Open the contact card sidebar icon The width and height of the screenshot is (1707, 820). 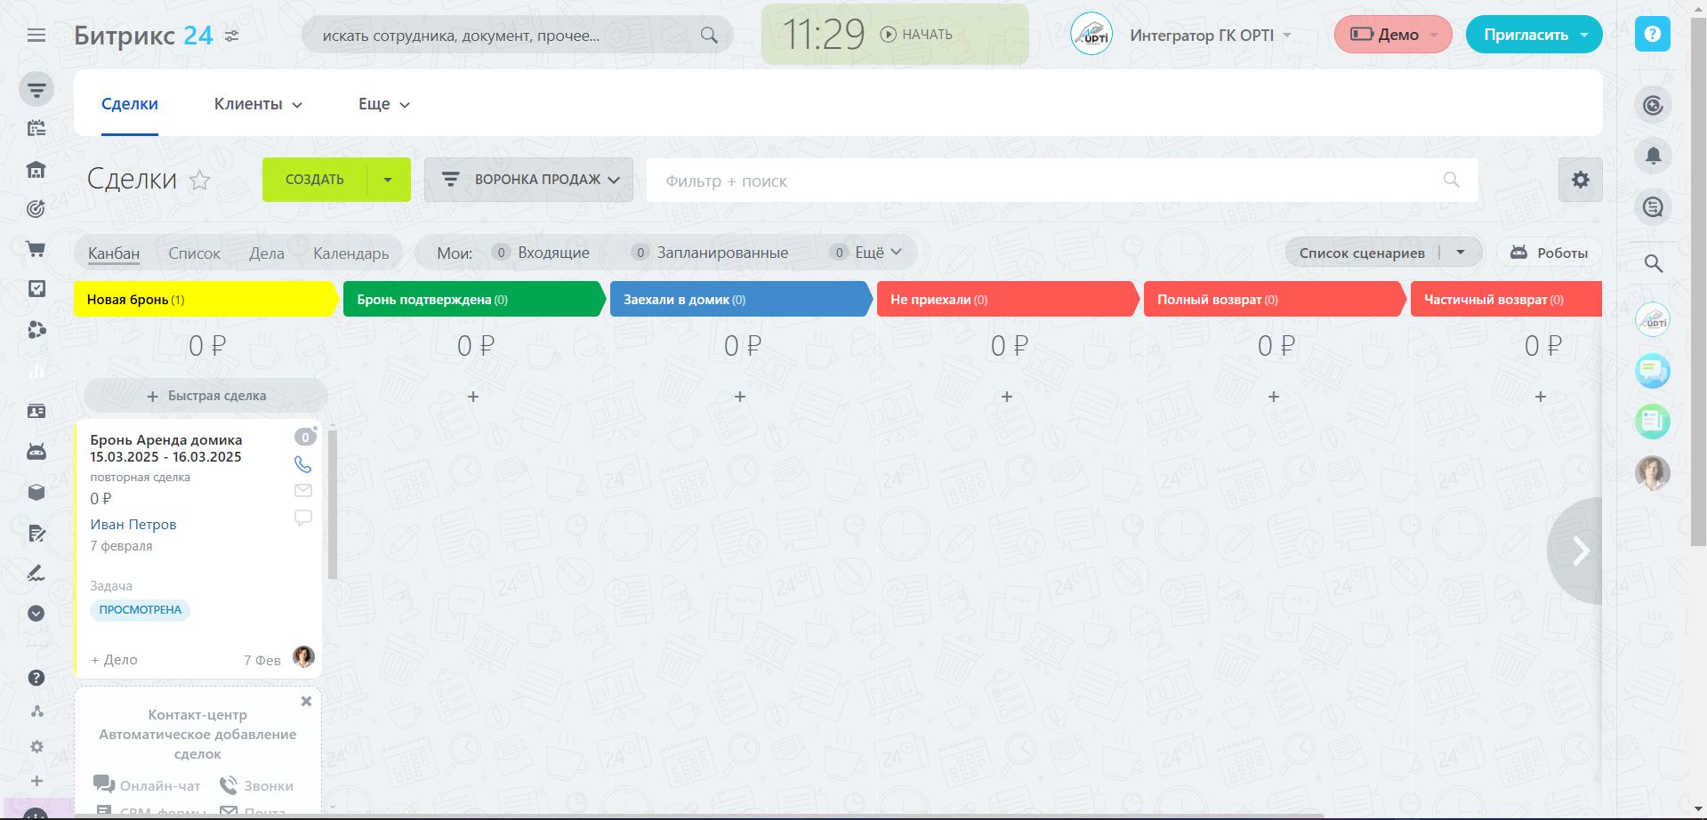tap(36, 411)
